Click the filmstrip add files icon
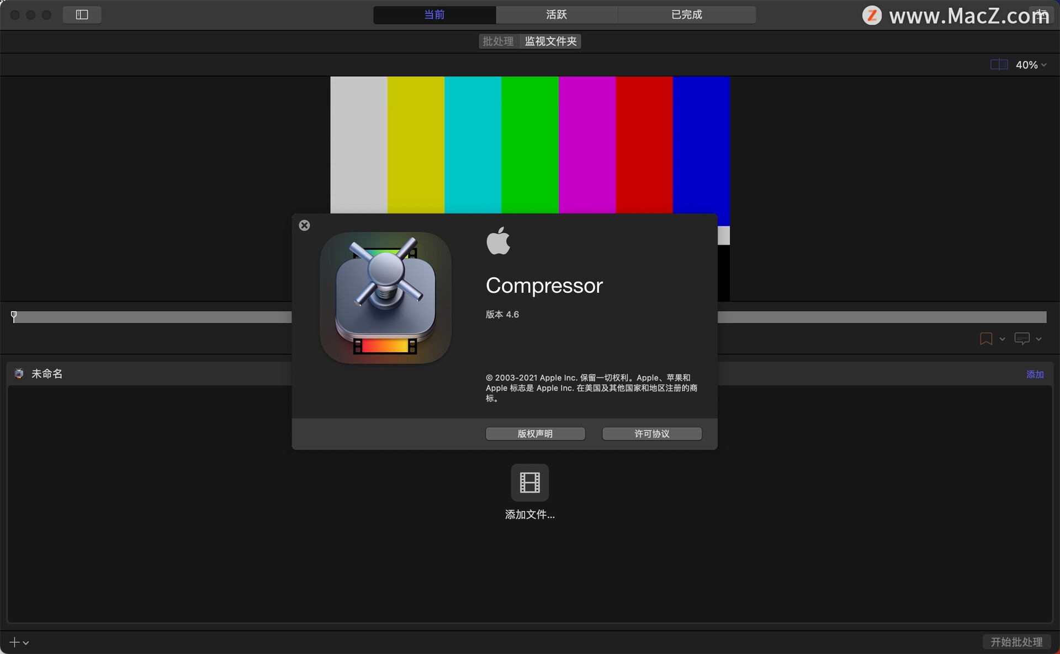 tap(529, 483)
